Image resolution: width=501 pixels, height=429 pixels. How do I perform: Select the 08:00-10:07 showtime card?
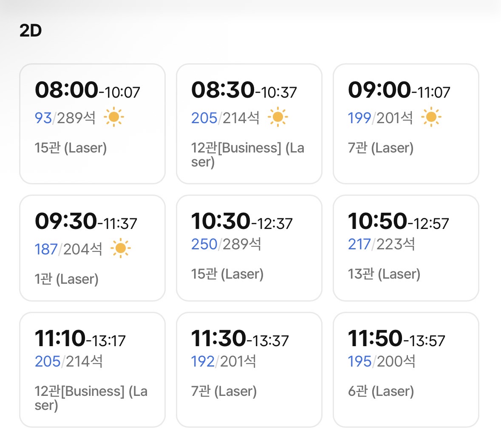(x=92, y=124)
